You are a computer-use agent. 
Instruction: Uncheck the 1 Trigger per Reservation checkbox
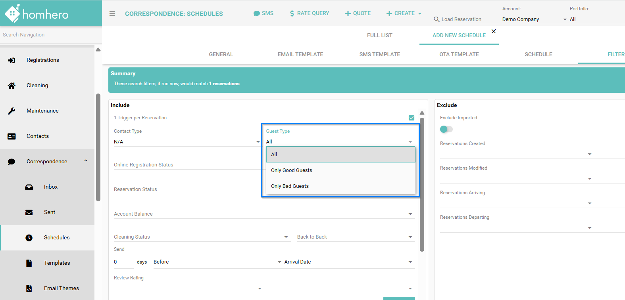click(x=412, y=118)
